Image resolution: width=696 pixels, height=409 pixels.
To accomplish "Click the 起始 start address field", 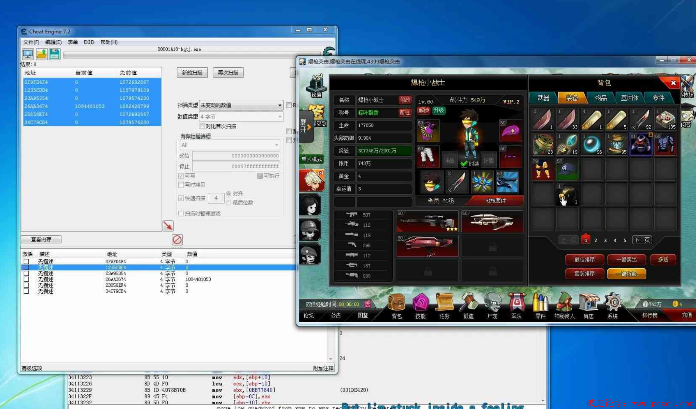I will pyautogui.click(x=236, y=156).
